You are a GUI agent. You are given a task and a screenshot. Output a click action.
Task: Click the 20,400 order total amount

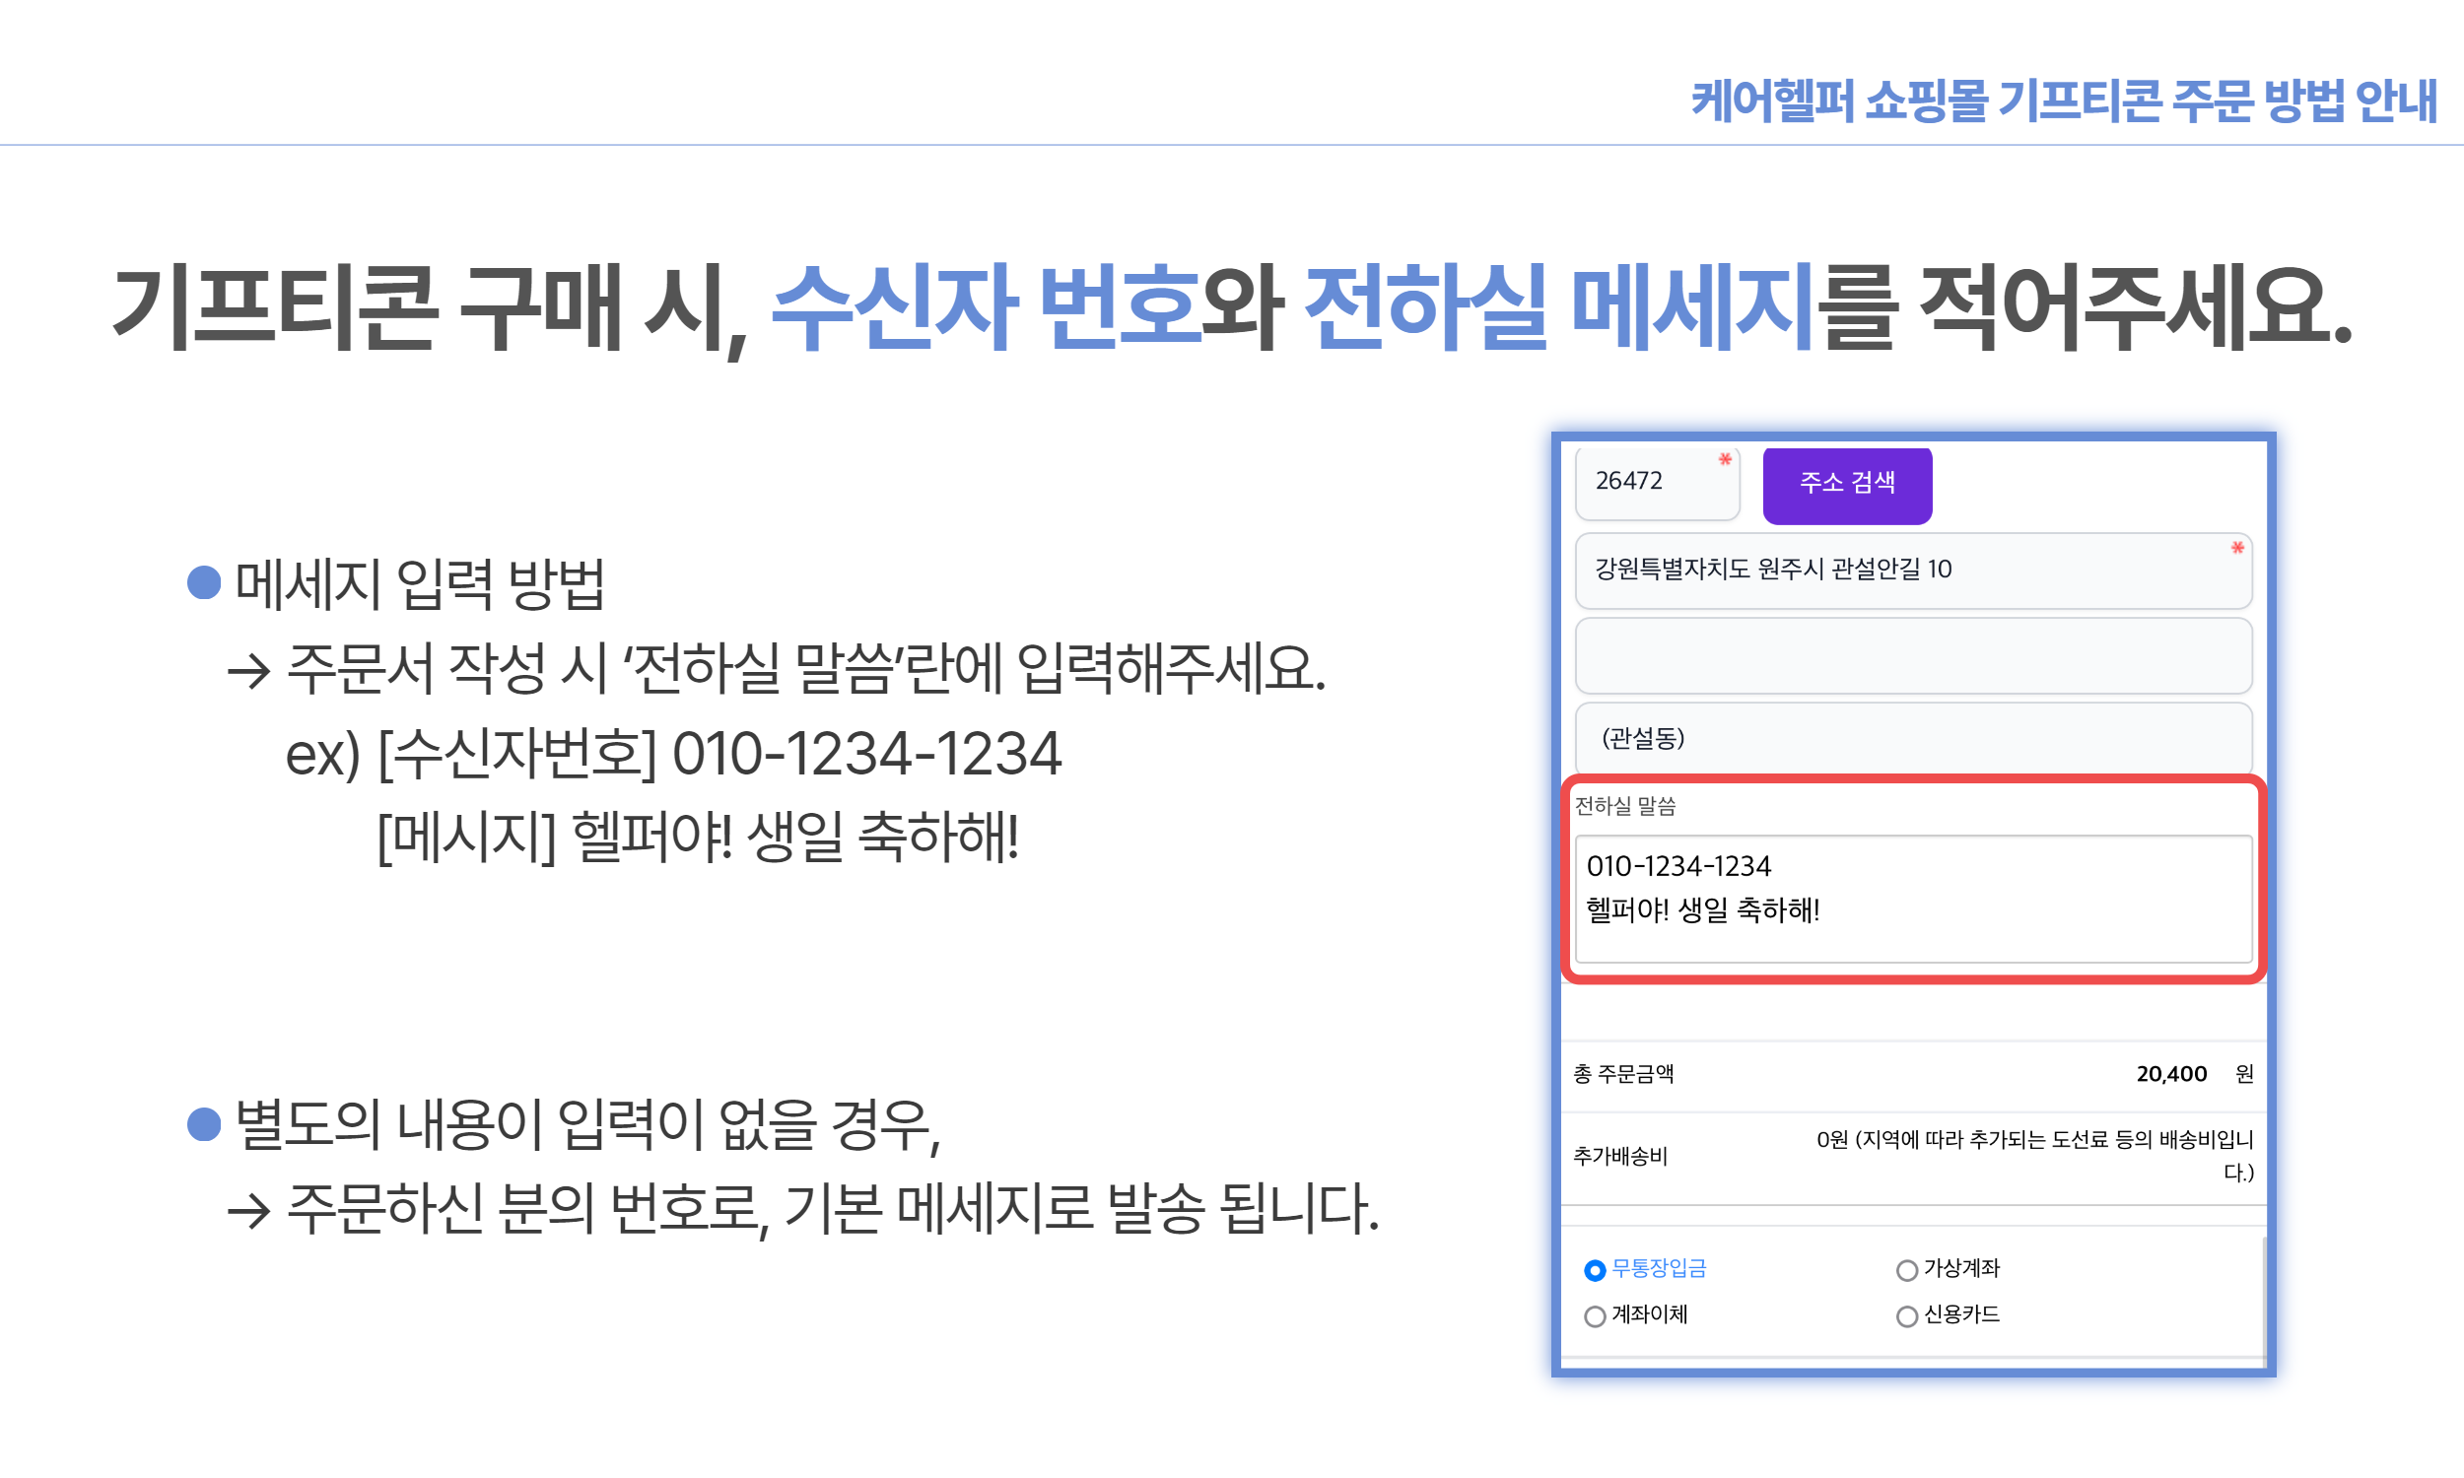(x=2170, y=1074)
